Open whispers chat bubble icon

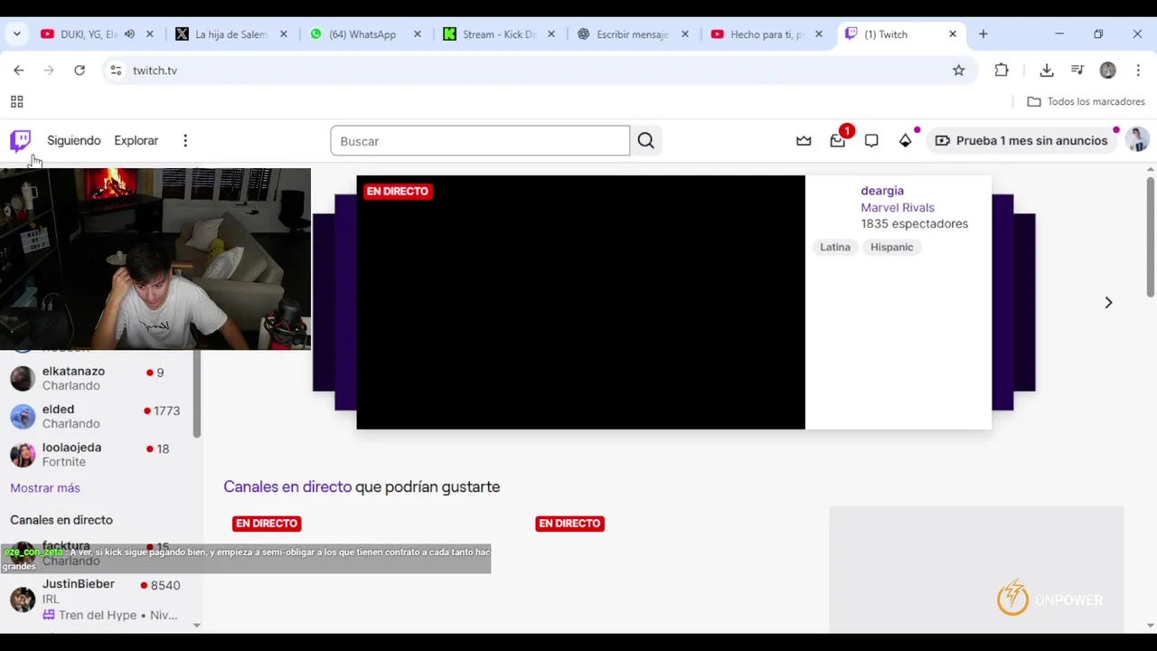(x=871, y=141)
